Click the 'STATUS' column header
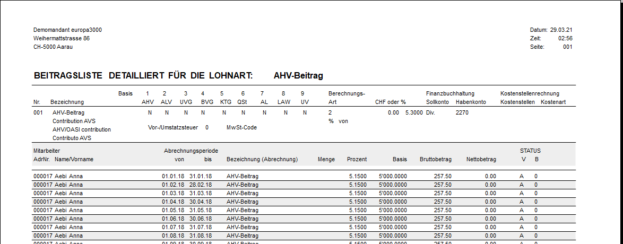This screenshot has width=623, height=244. (x=531, y=151)
